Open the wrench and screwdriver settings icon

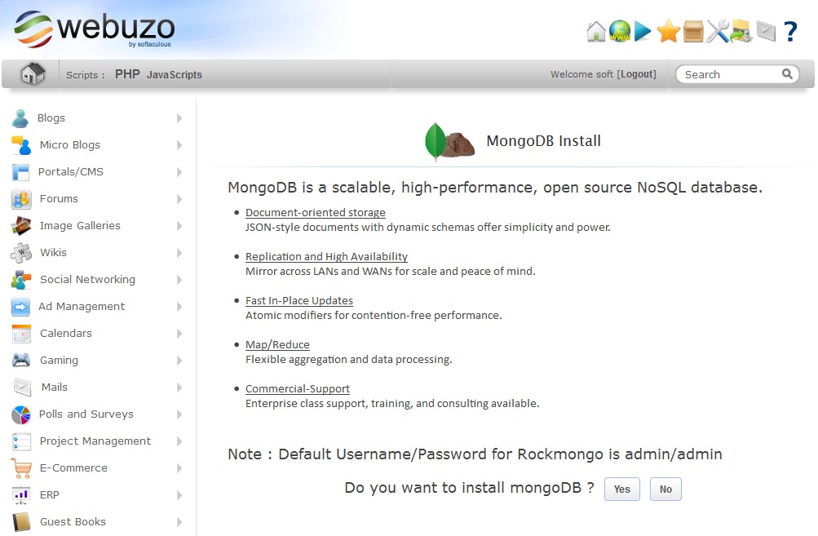(x=718, y=31)
